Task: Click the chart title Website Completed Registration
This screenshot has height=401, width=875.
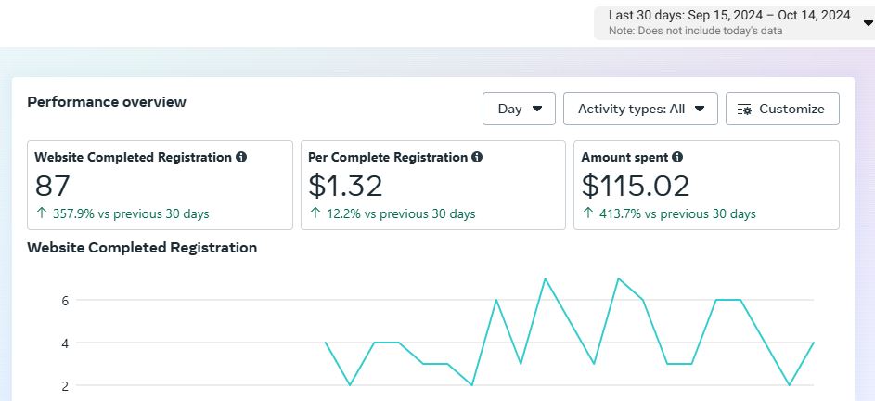Action: (142, 248)
